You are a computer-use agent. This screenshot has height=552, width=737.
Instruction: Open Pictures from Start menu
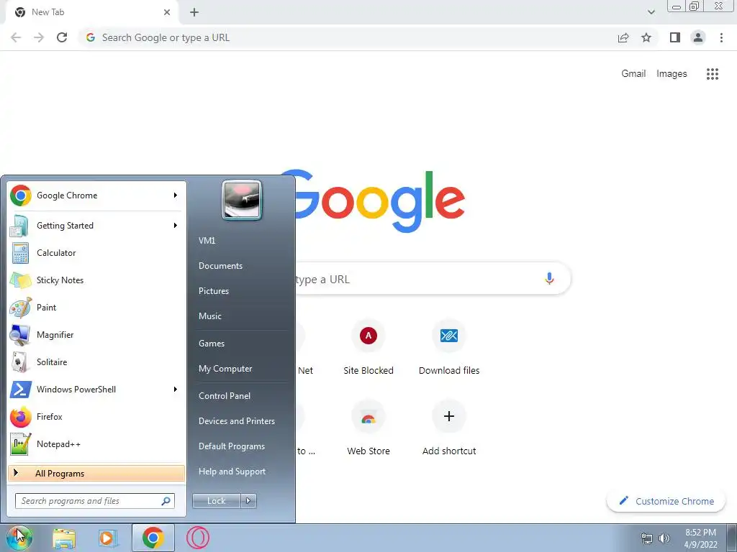point(213,291)
